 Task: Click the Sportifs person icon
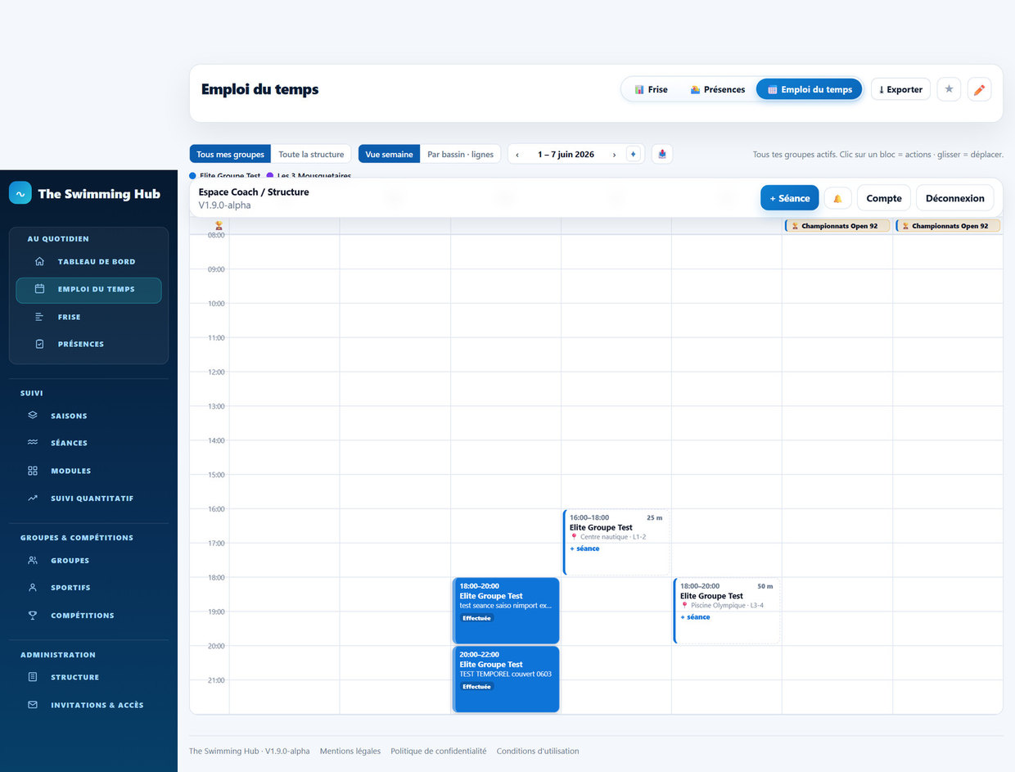coord(33,588)
